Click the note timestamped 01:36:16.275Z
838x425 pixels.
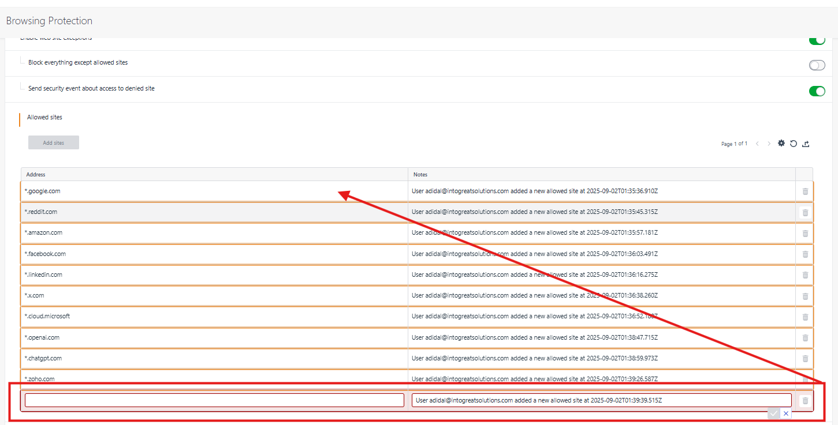click(x=535, y=274)
